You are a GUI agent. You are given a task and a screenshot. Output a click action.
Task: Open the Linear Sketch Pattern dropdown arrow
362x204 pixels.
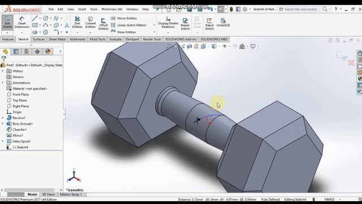pos(154,25)
